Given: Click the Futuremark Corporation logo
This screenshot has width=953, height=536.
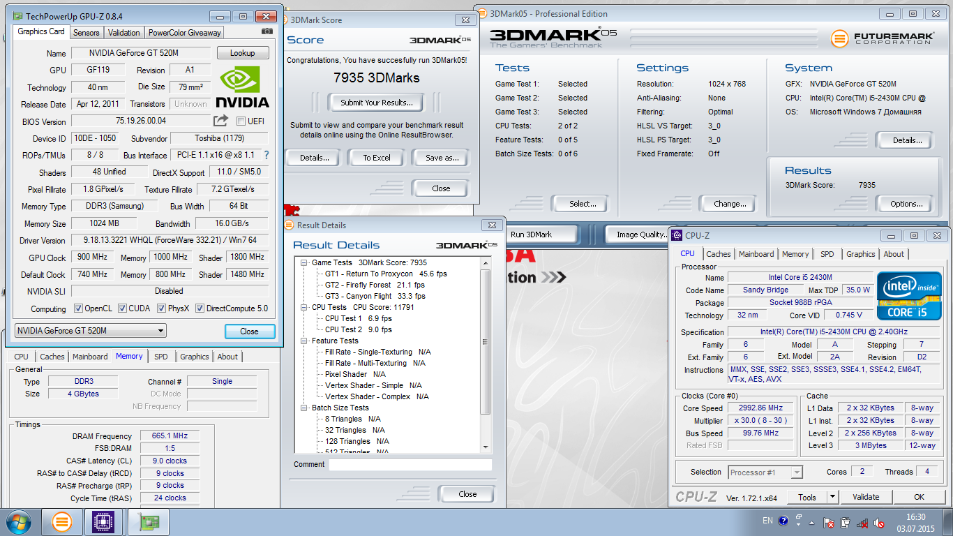Looking at the screenshot, I should point(884,38).
